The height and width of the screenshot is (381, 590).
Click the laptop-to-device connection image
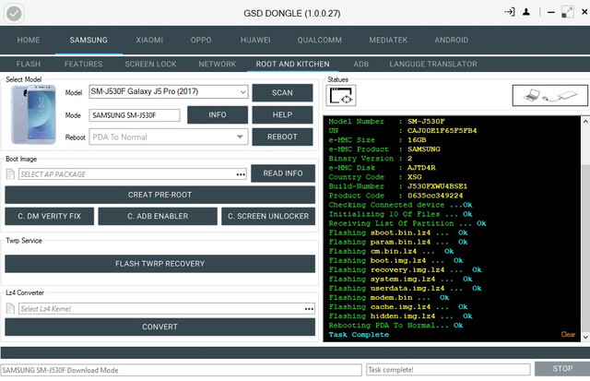[549, 95]
